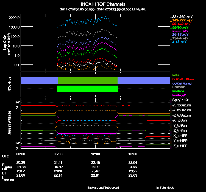206x192 pixels.
Task: Click the green InCal mode bar
Action: (88, 80)
